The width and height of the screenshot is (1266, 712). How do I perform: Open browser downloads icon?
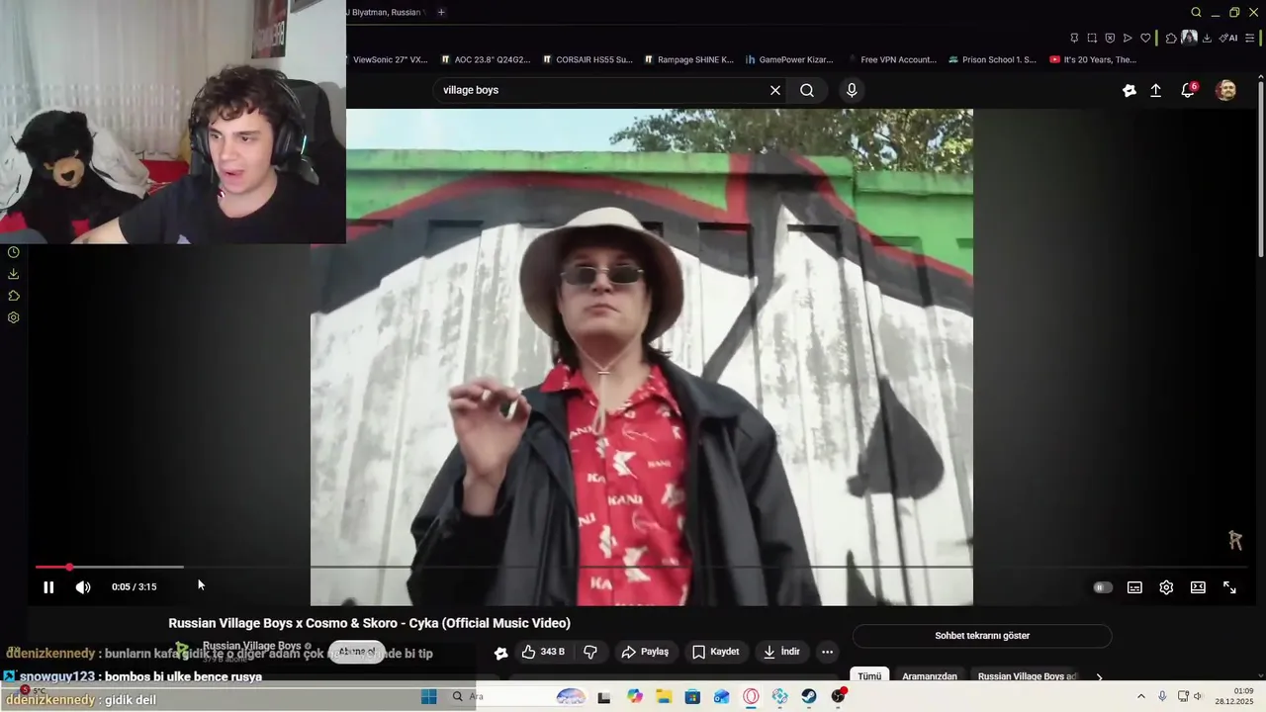1207,38
